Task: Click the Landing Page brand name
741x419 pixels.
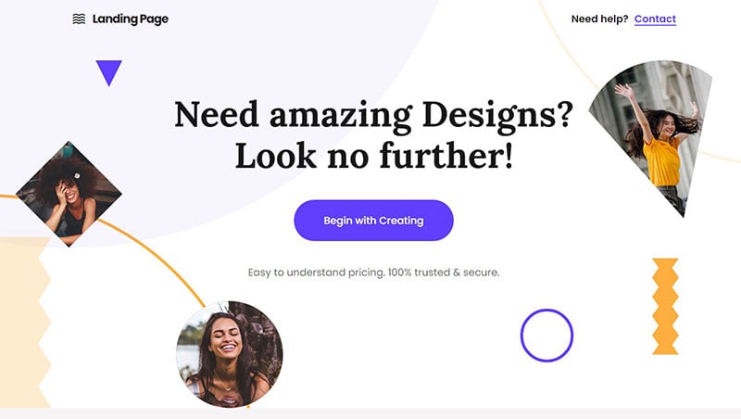Action: 131,19
